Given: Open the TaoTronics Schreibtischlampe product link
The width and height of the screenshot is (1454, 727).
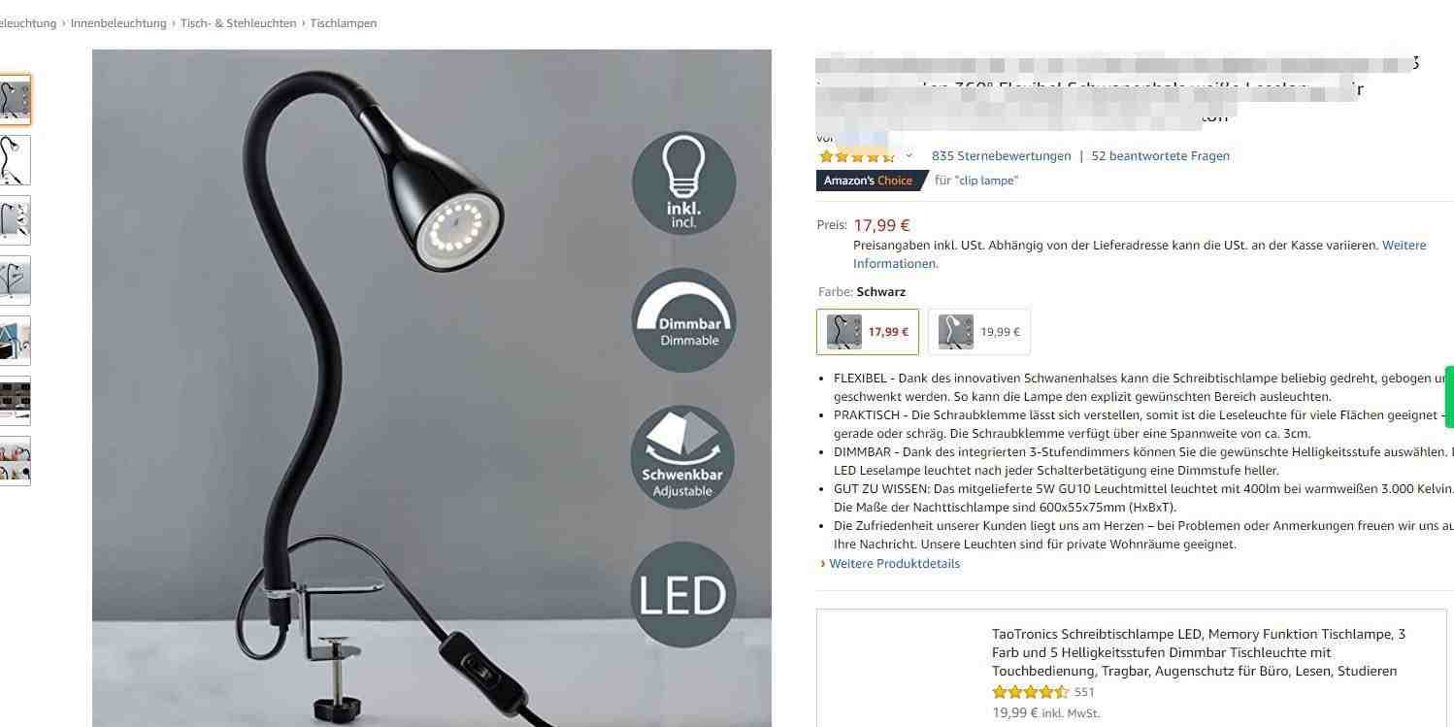Looking at the screenshot, I should (x=1198, y=652).
